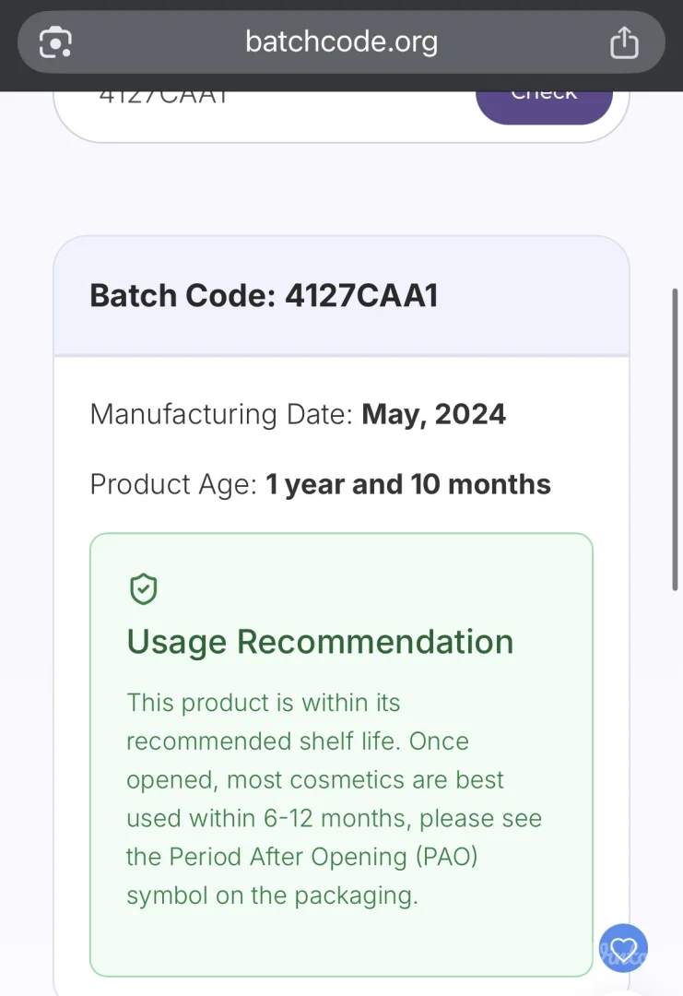Click the "Usage Recommendation" heading
The width and height of the screenshot is (683, 996).
[x=320, y=642]
